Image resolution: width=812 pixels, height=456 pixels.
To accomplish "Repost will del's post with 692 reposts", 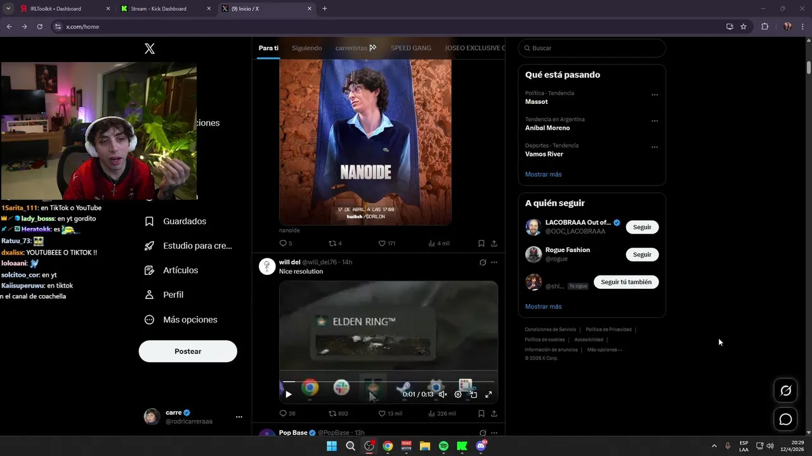I will click(x=337, y=414).
